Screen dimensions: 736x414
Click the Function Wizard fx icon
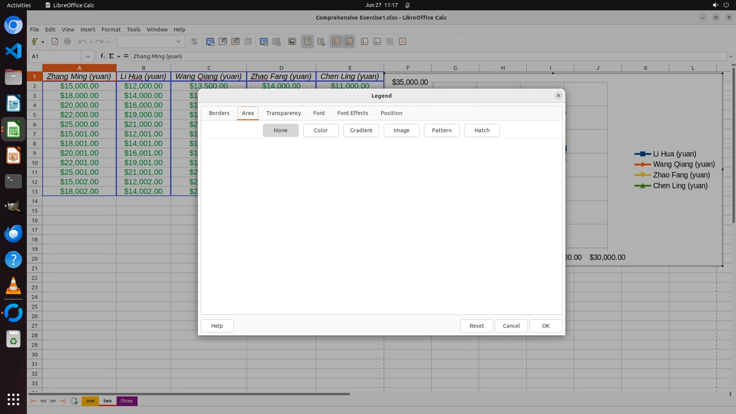click(x=103, y=56)
